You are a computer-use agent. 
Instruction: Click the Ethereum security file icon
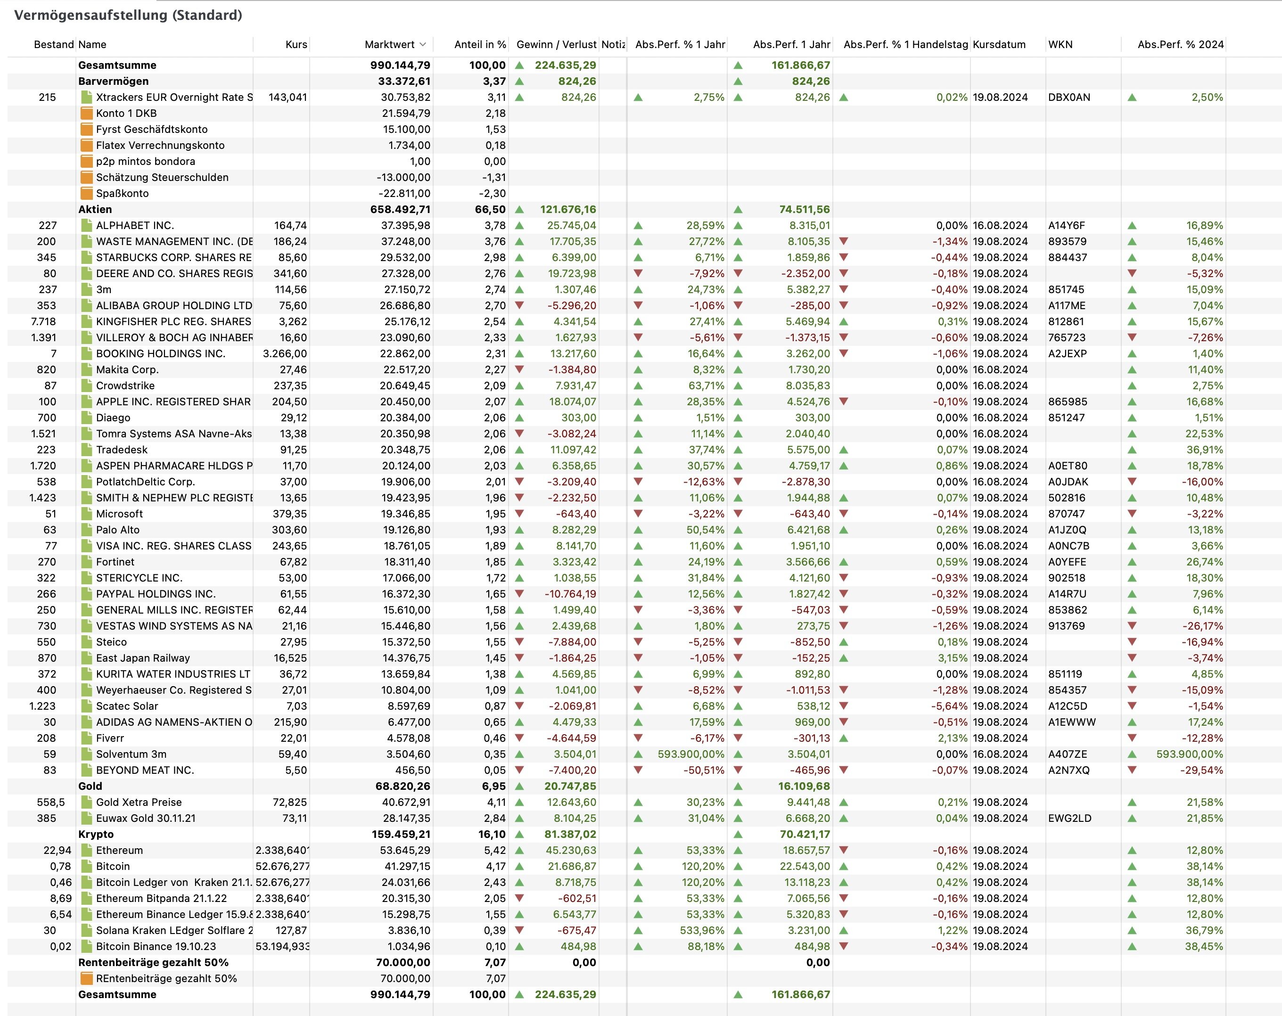(87, 851)
